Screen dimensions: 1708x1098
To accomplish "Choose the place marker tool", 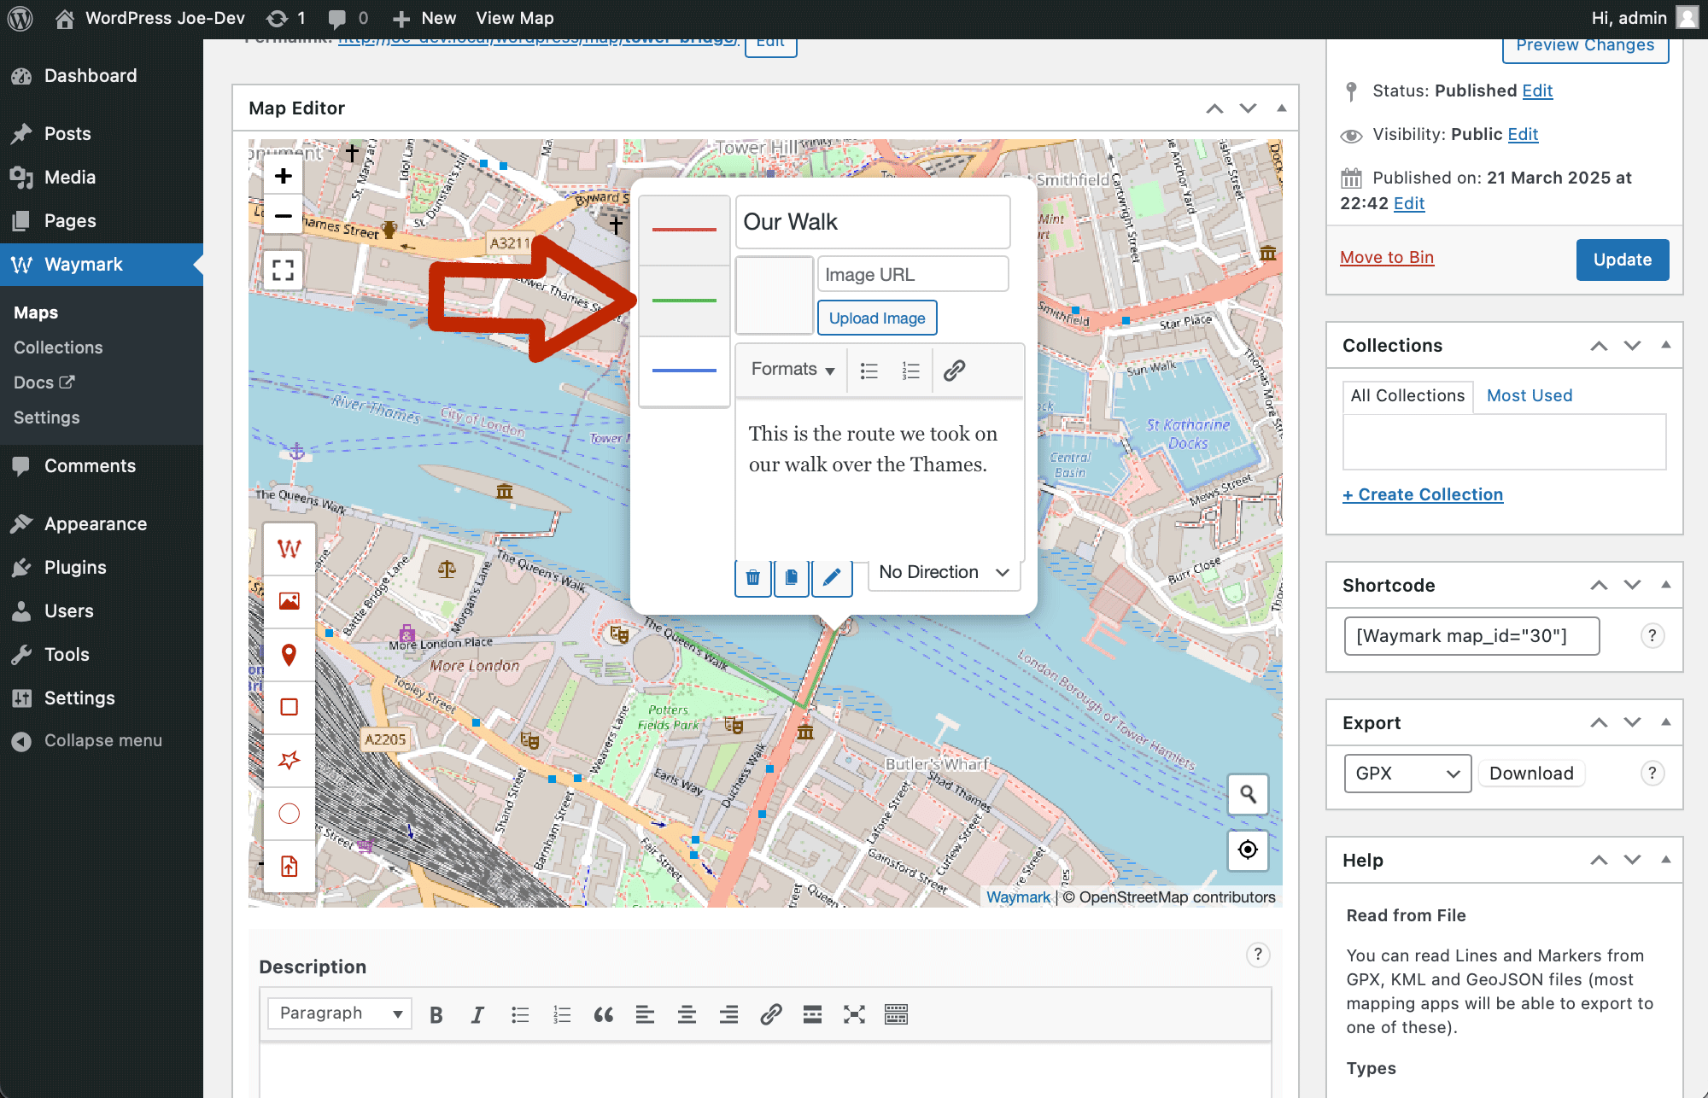I will point(290,655).
